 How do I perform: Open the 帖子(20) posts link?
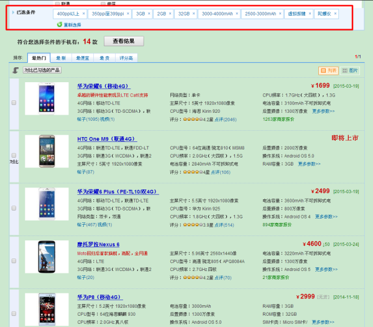point(86,277)
